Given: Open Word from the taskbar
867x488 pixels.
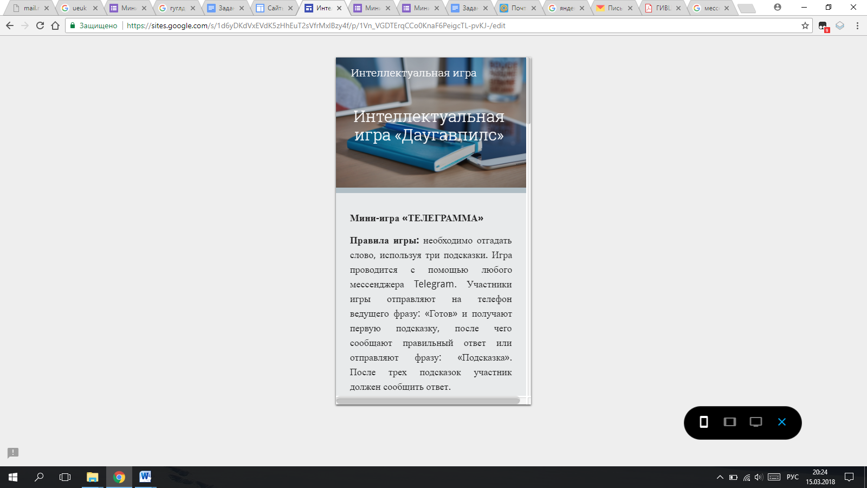Looking at the screenshot, I should pos(145,477).
